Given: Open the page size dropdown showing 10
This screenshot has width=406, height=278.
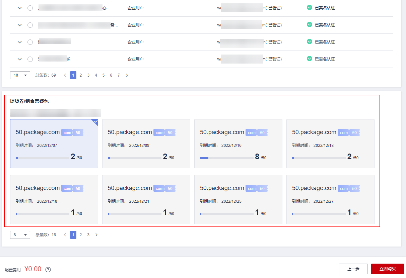Looking at the screenshot, I should (20, 75).
